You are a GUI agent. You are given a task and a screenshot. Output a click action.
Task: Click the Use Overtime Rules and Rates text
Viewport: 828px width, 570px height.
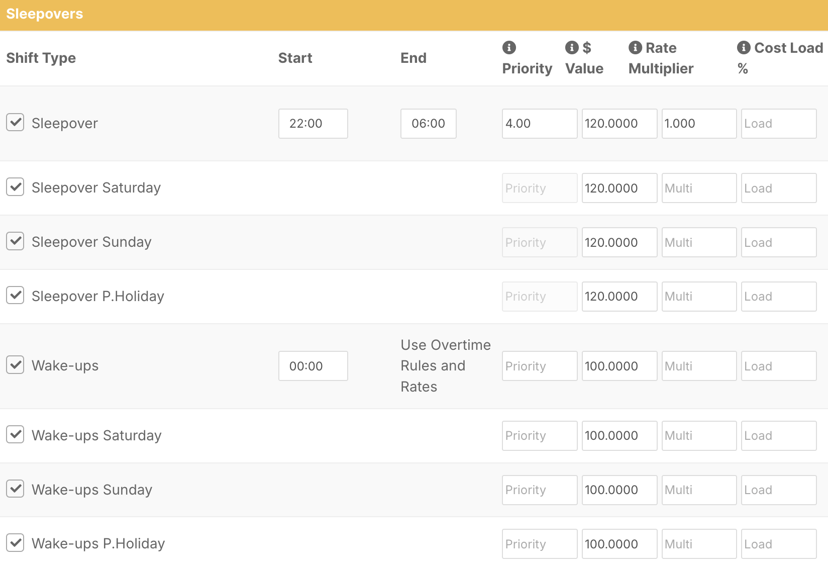click(x=446, y=366)
